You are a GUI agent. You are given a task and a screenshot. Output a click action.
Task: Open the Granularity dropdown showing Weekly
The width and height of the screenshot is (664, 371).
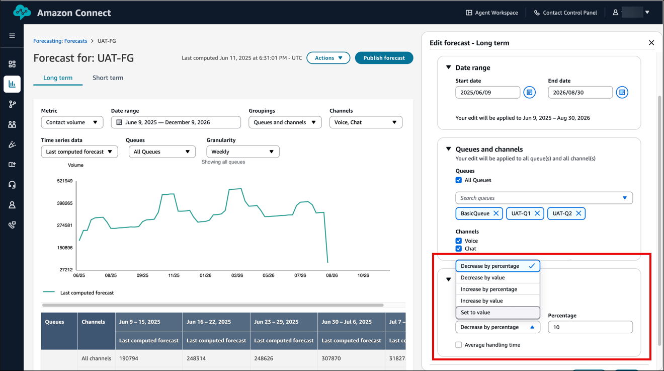(x=242, y=151)
